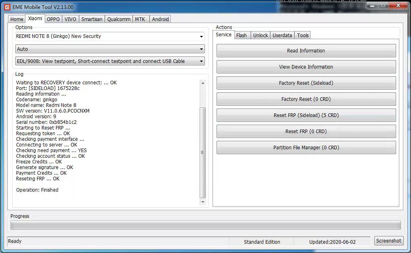Open the Auto mode dropdown

click(x=110, y=49)
